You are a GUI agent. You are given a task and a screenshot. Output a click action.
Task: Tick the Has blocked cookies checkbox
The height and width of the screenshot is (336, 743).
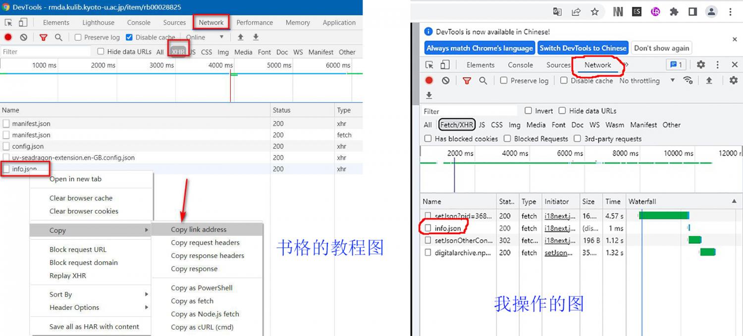pos(428,139)
